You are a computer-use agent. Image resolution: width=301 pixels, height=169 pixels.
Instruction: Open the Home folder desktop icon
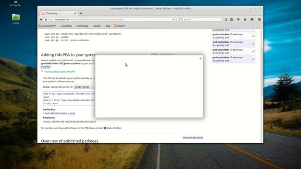16,19
